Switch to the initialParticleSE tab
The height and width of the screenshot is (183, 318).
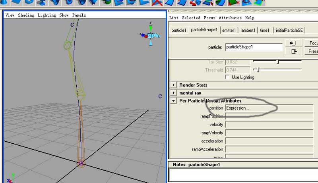tap(289, 30)
